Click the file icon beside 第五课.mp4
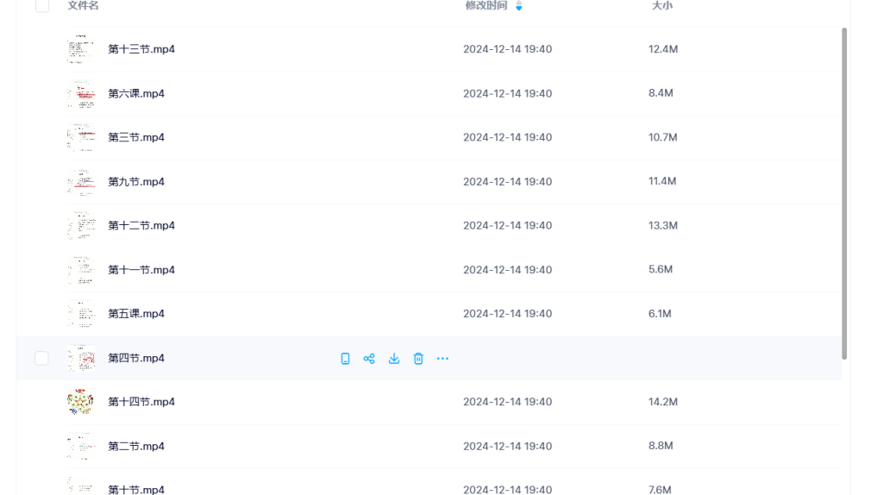Viewport: 883px width, 495px height. pyautogui.click(x=81, y=314)
